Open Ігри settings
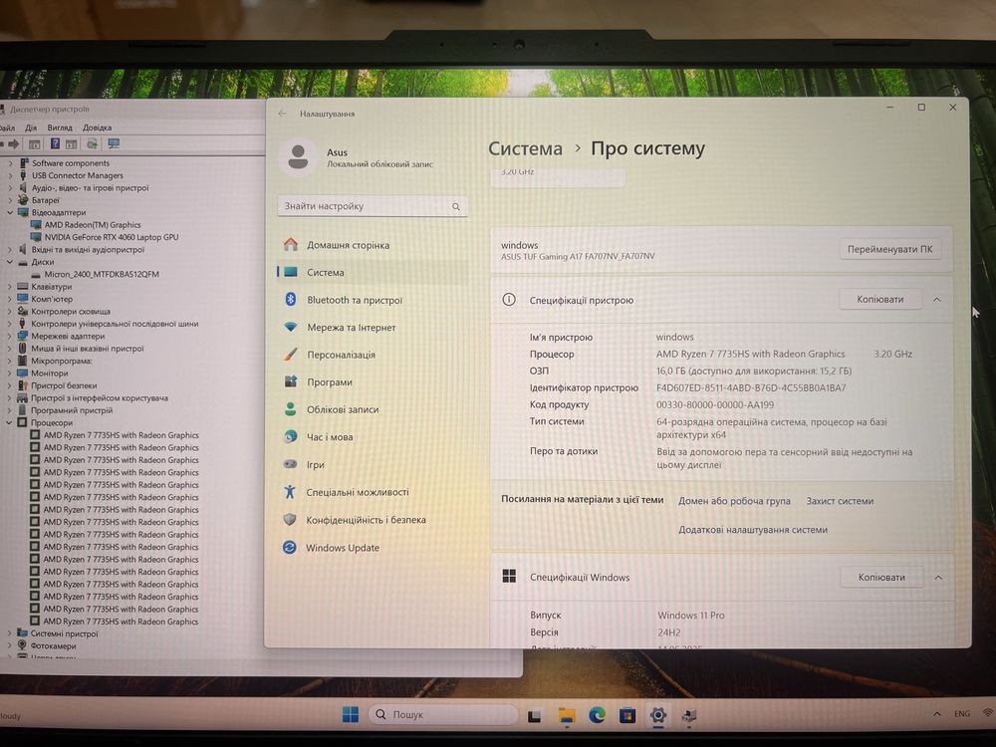Screen dimensions: 996x747 pyautogui.click(x=315, y=464)
